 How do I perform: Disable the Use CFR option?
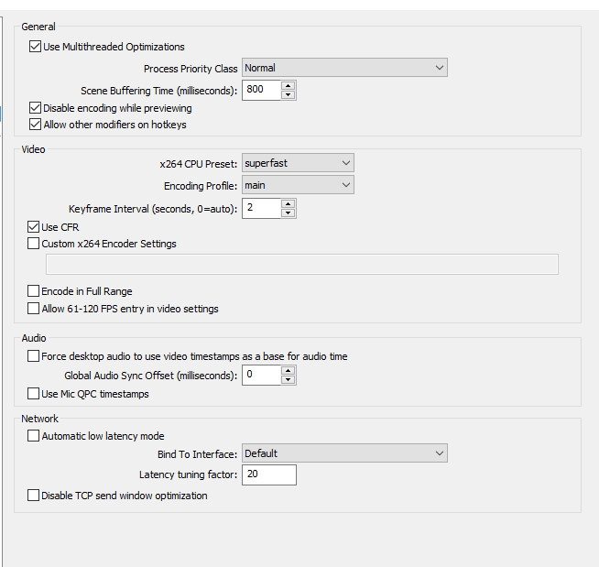coord(33,227)
